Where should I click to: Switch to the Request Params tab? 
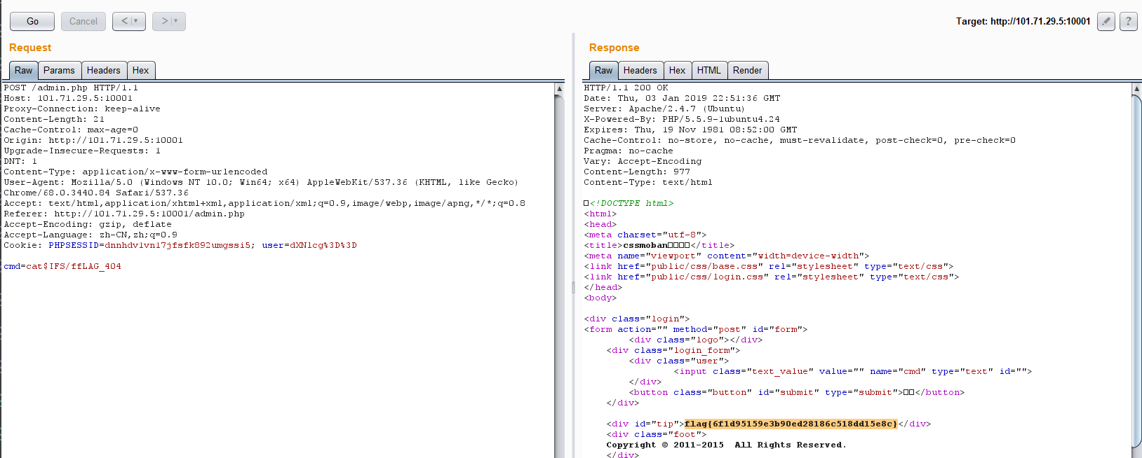[59, 70]
